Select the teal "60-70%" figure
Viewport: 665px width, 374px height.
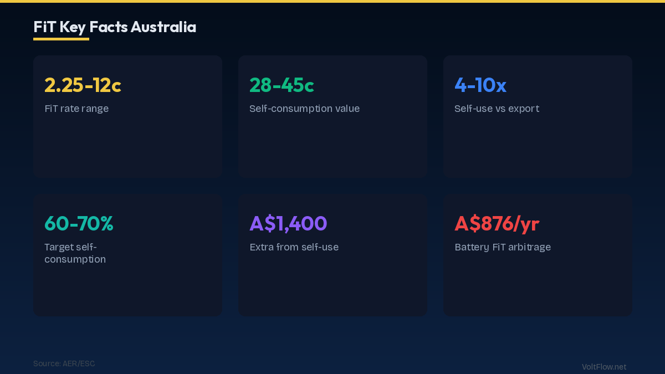click(x=79, y=224)
